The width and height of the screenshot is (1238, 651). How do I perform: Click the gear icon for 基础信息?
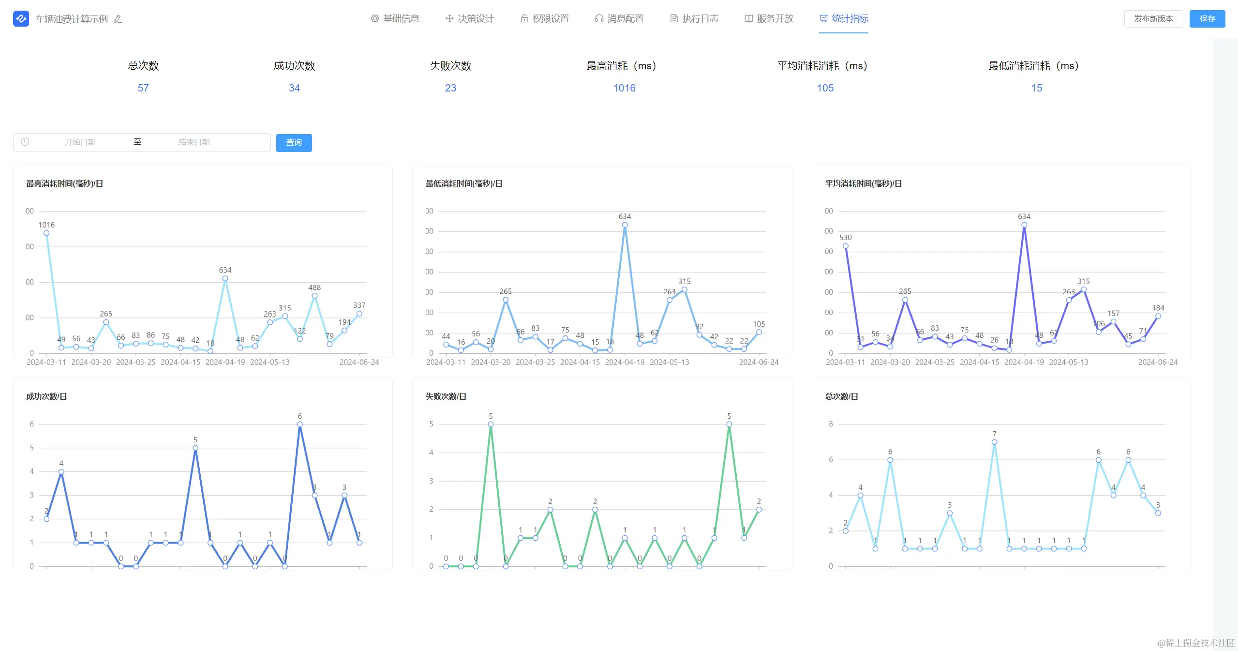[374, 18]
